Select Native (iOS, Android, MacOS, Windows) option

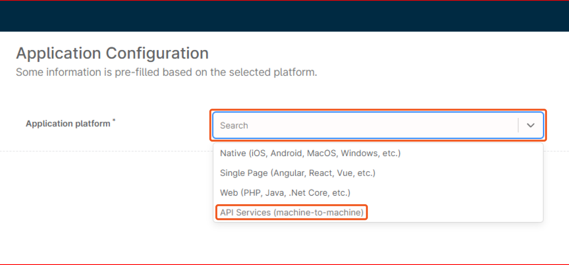310,153
